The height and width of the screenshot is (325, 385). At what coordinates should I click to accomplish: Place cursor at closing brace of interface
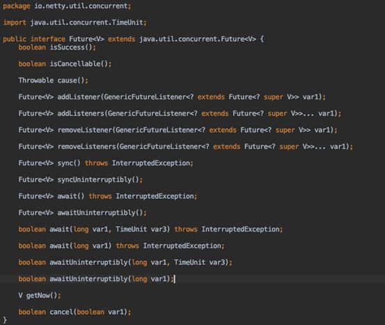[x=5, y=319]
